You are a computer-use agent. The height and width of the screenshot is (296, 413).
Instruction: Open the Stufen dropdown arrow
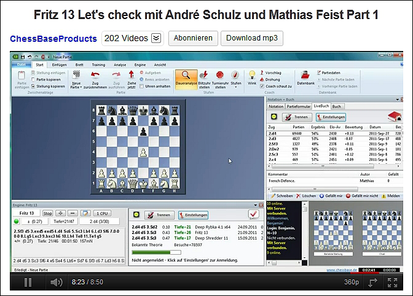pos(236,87)
